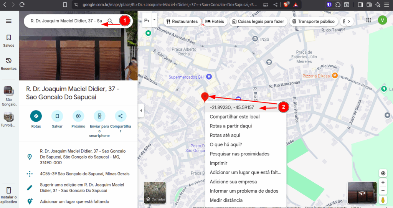Choose Compartilhar este local
The image size is (393, 208).
click(x=246, y=117)
